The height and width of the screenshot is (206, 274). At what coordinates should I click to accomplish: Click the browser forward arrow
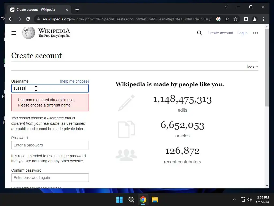[19, 19]
